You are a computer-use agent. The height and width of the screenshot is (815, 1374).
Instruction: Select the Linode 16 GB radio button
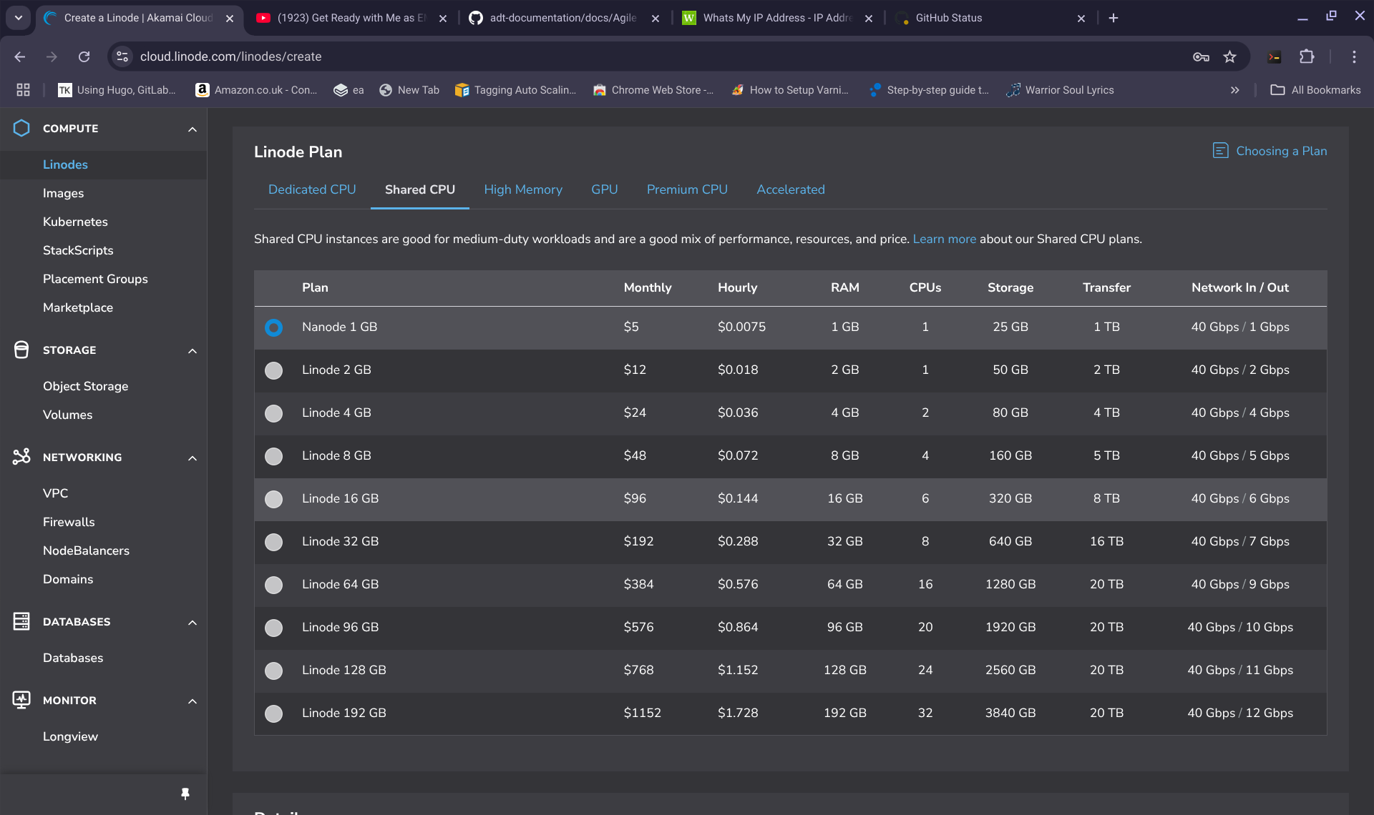[273, 499]
